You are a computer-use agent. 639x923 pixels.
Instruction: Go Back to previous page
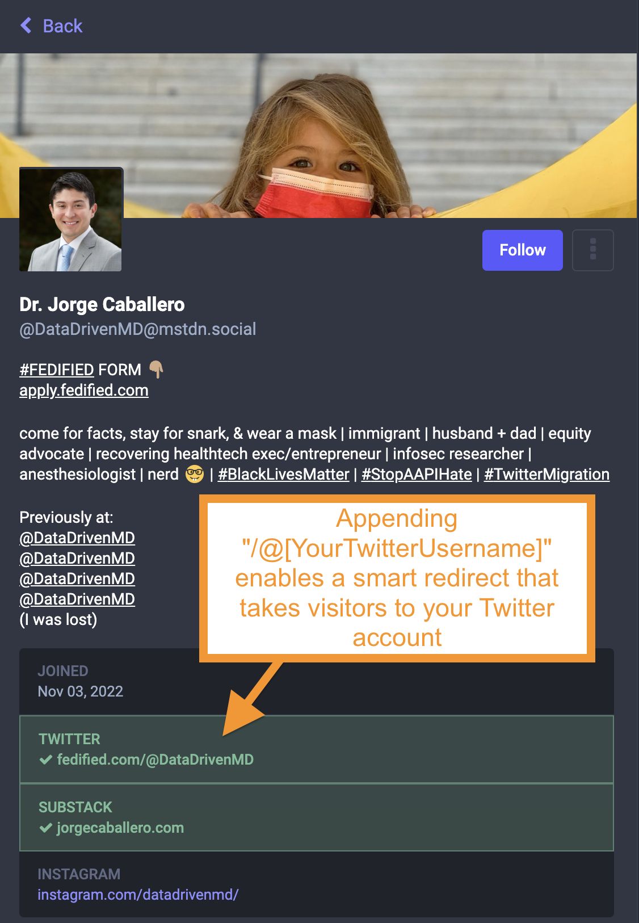point(52,26)
